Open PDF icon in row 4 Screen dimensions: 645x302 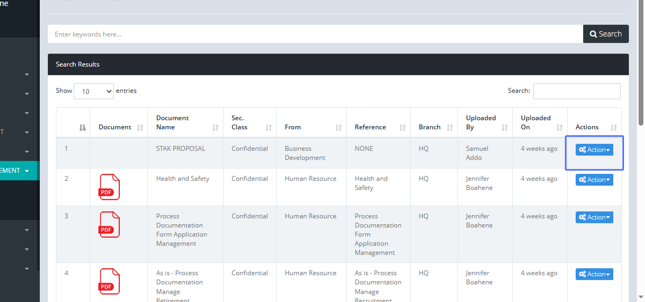pyautogui.click(x=109, y=281)
